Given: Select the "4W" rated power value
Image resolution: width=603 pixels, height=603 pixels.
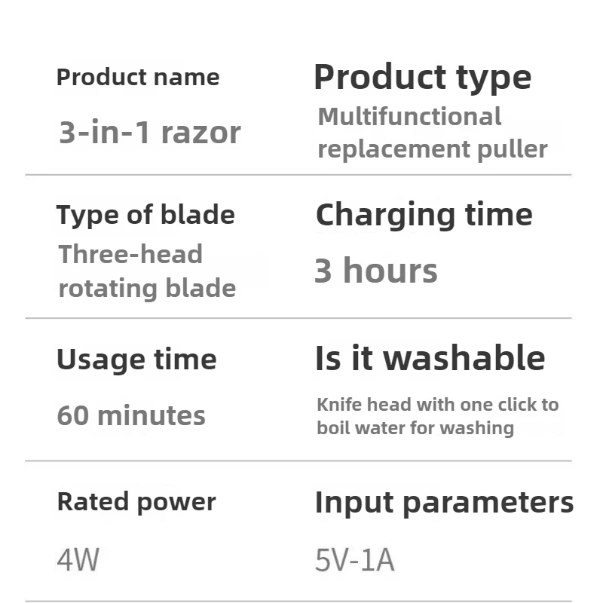Looking at the screenshot, I should click(78, 560).
